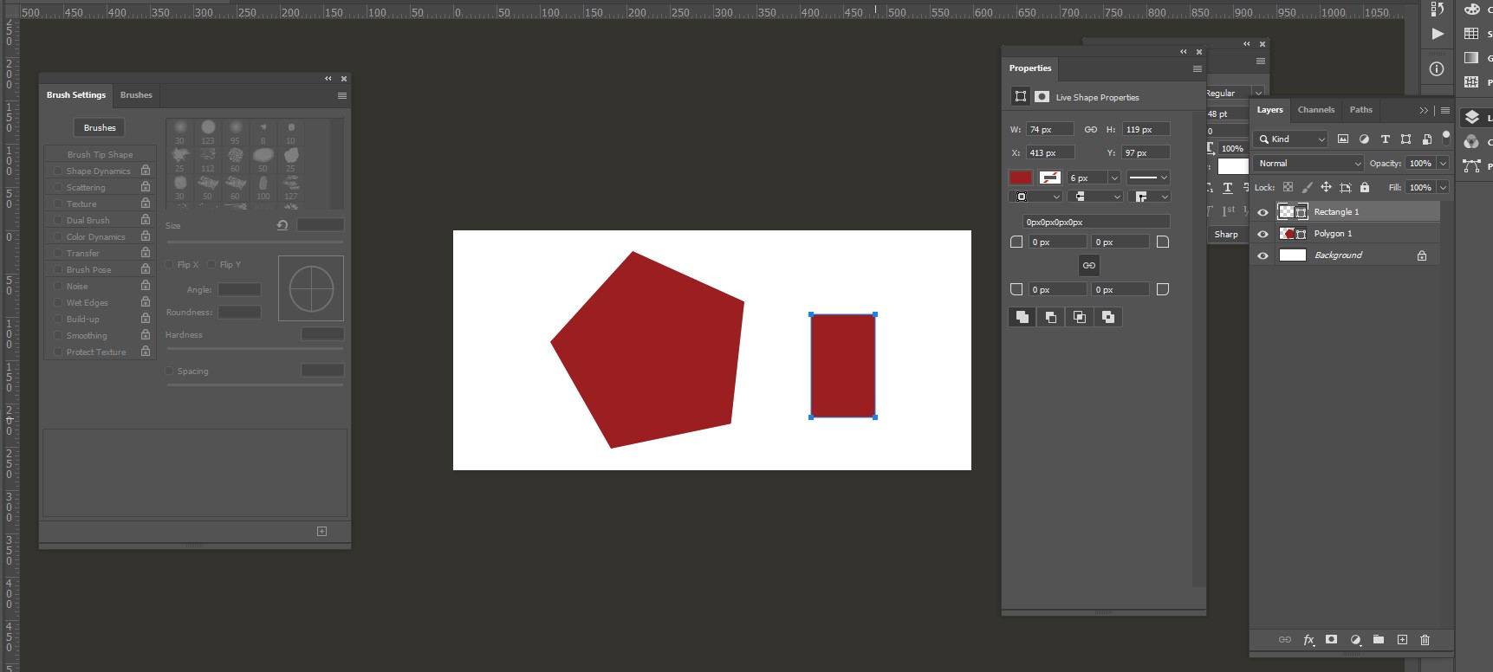Click the Subtract Front Shape icon
Viewport: 1493px width, 672px height.
click(1051, 317)
